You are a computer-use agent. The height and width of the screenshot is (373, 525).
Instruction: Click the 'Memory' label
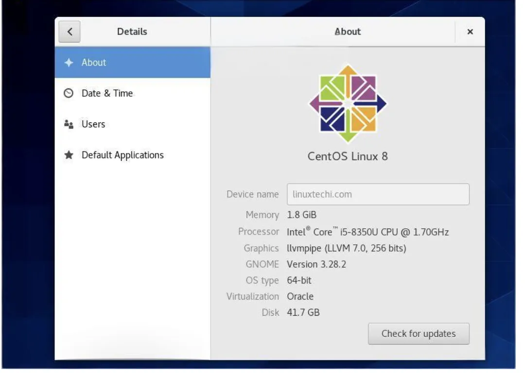coord(262,215)
